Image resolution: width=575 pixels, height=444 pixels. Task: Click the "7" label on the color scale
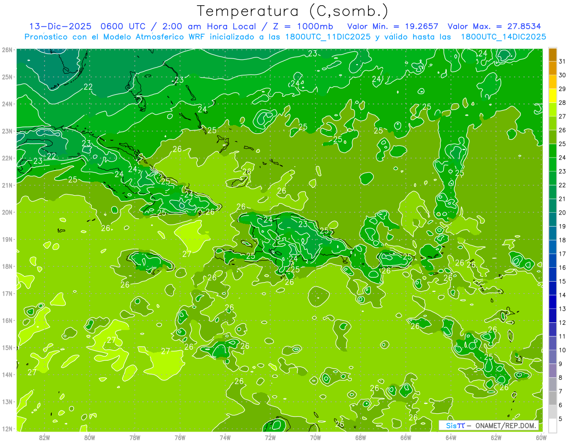pyautogui.click(x=561, y=391)
